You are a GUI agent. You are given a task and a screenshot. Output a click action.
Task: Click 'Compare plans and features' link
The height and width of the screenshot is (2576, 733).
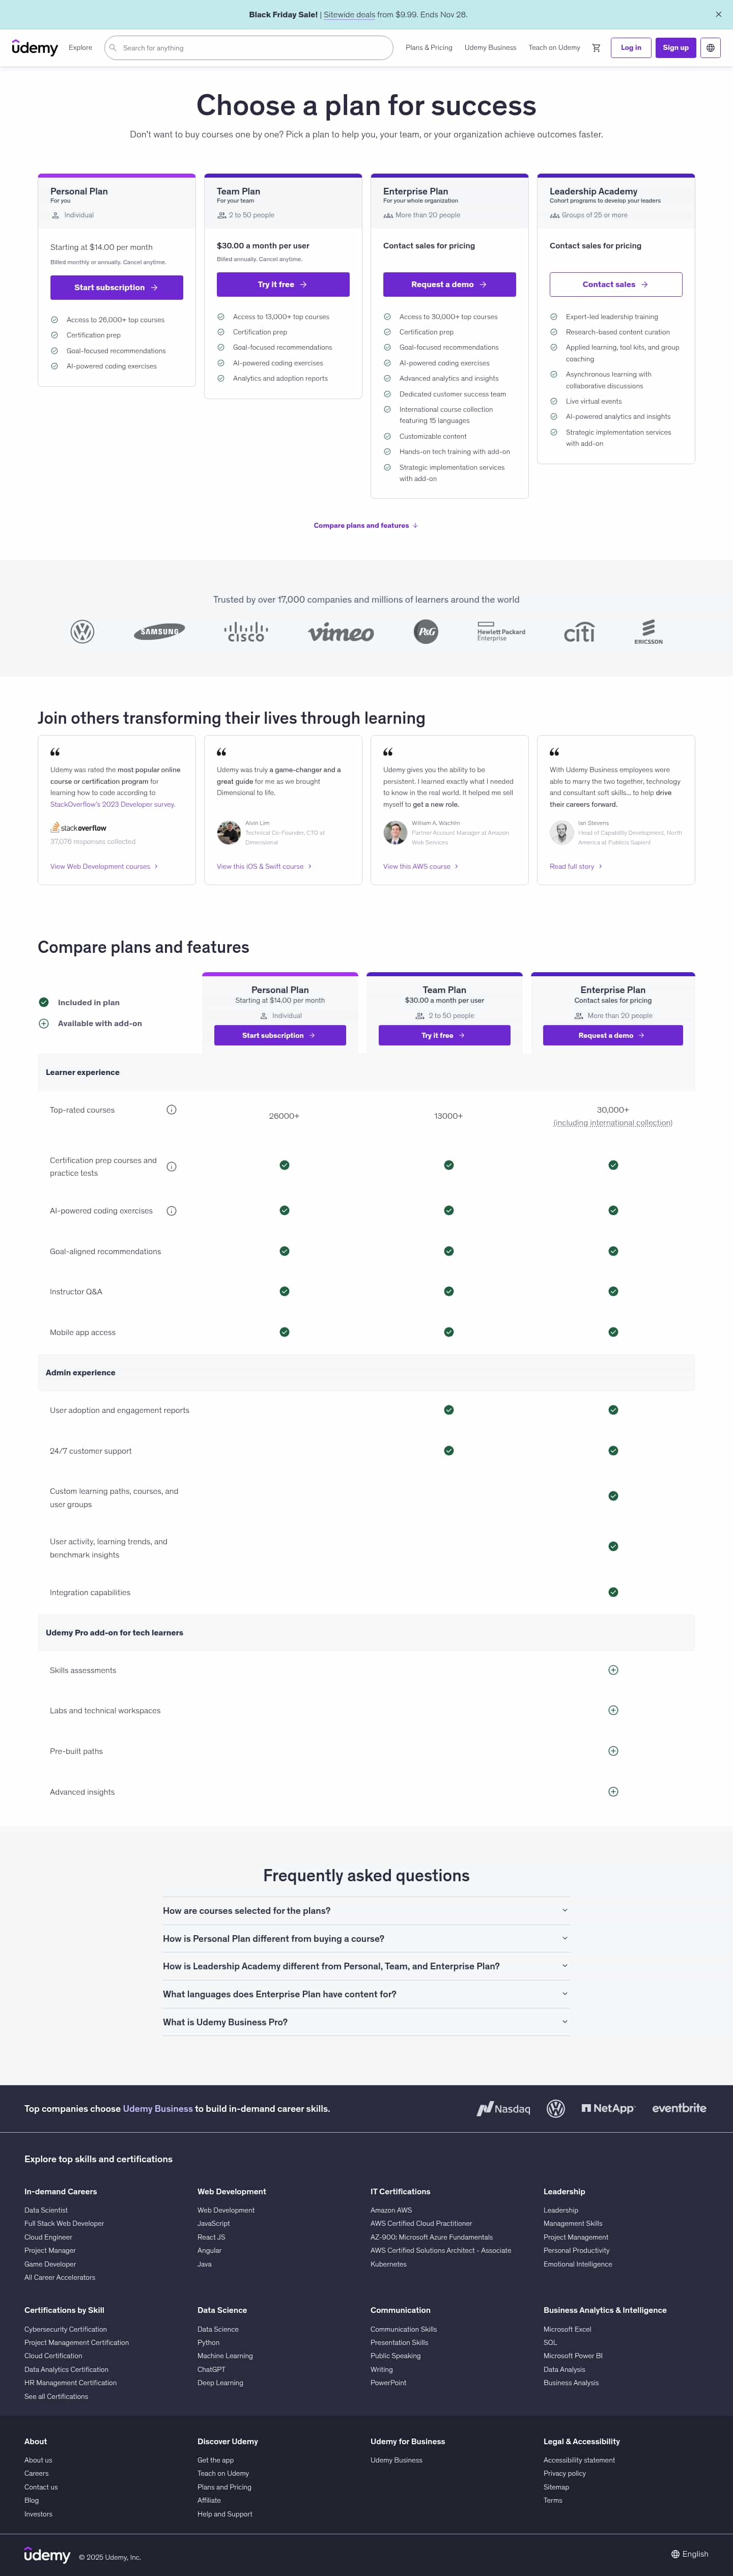(x=365, y=526)
